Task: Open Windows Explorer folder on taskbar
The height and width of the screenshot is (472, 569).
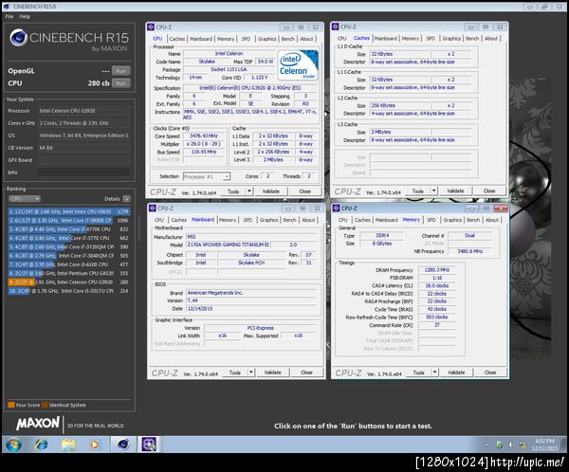Action: [x=68, y=445]
